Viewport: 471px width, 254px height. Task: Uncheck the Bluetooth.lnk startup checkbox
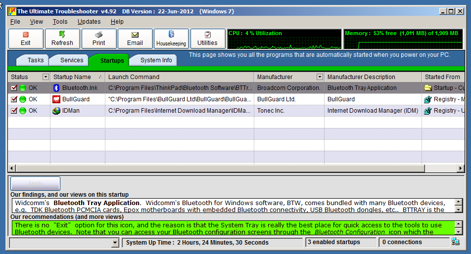coord(14,88)
